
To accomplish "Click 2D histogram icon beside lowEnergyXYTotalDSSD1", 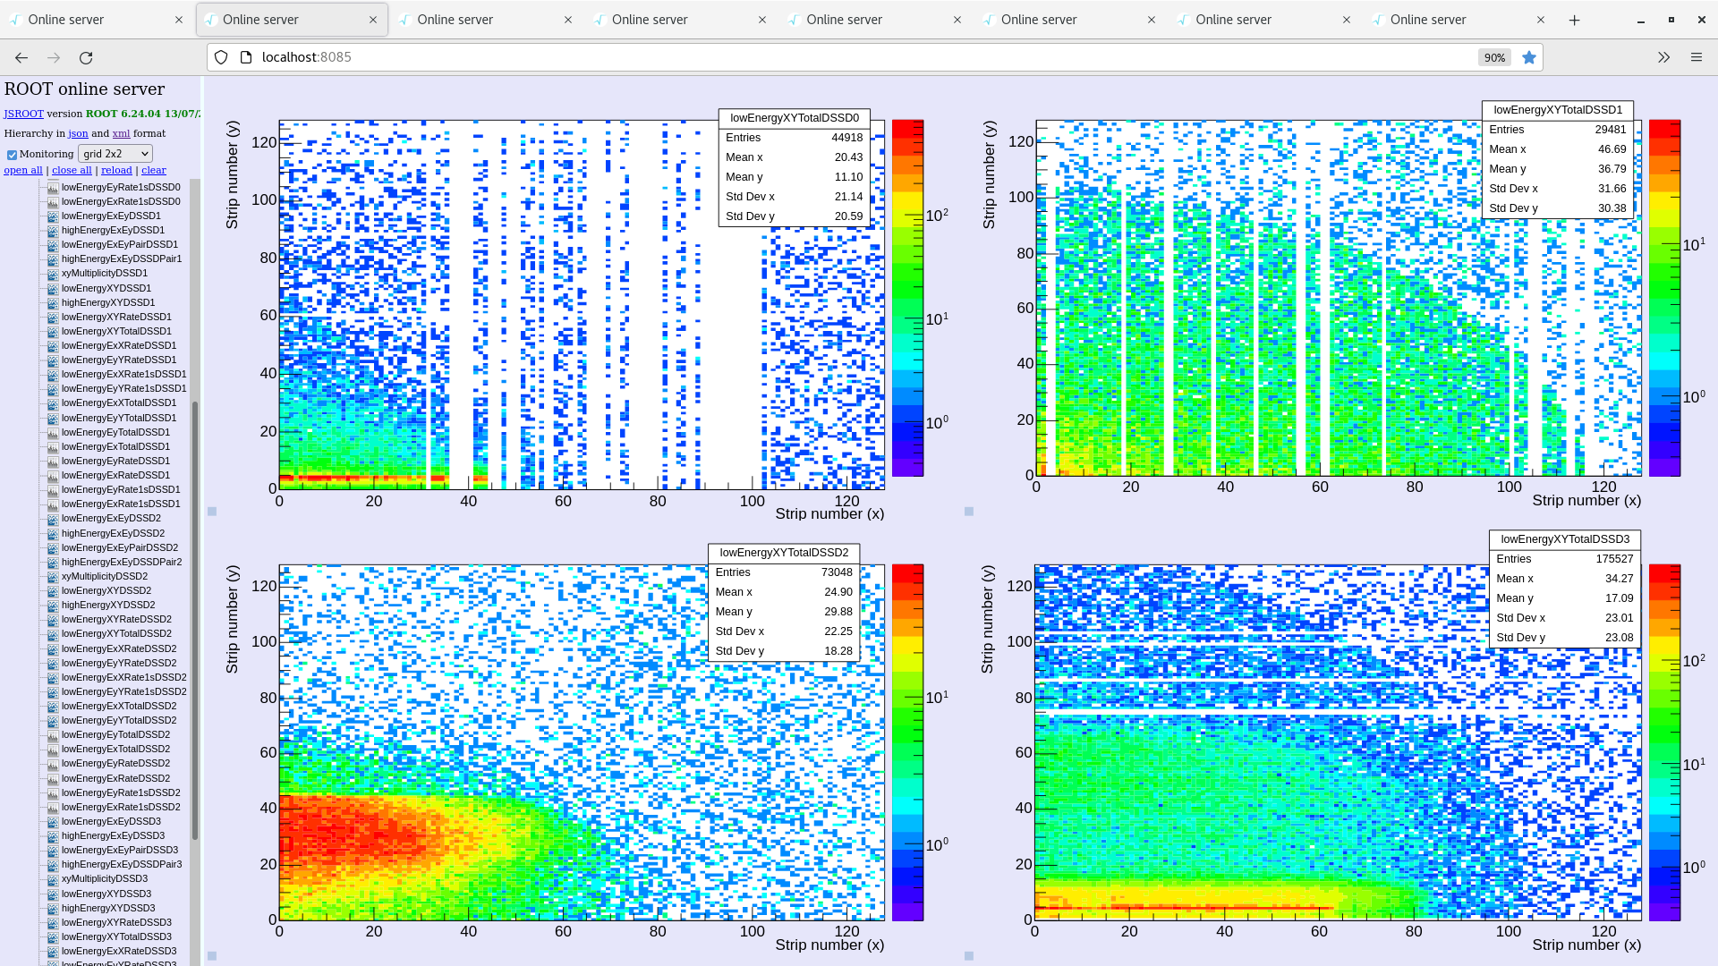I will click(x=53, y=332).
